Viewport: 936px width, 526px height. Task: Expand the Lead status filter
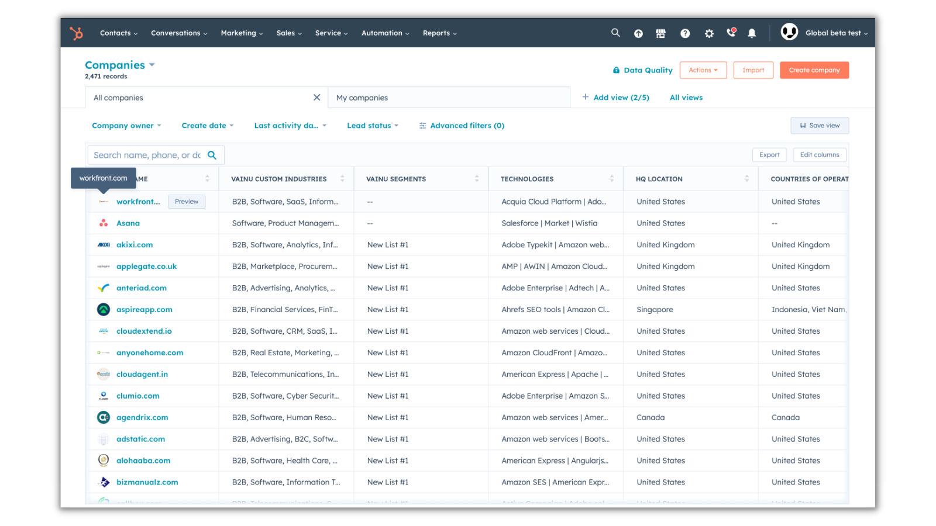[372, 126]
